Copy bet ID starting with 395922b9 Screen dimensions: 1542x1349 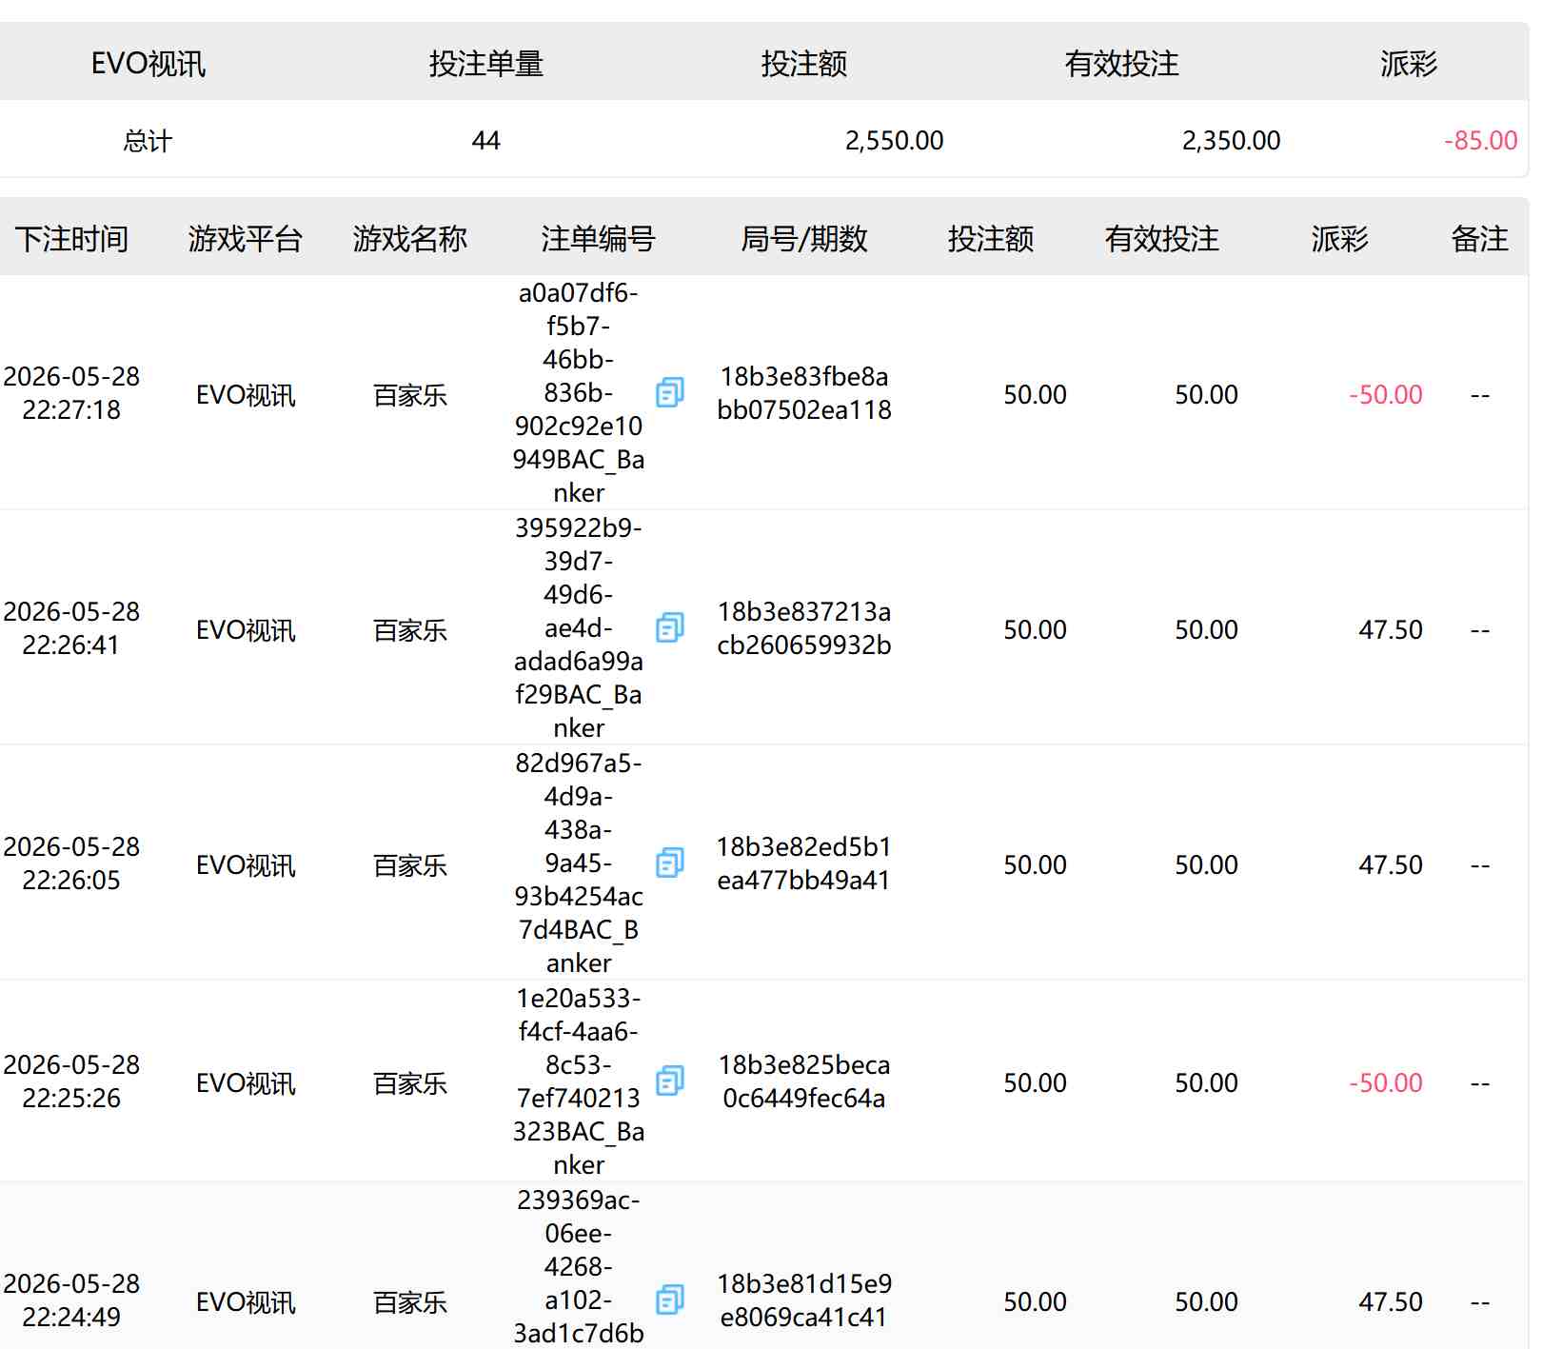tap(670, 627)
